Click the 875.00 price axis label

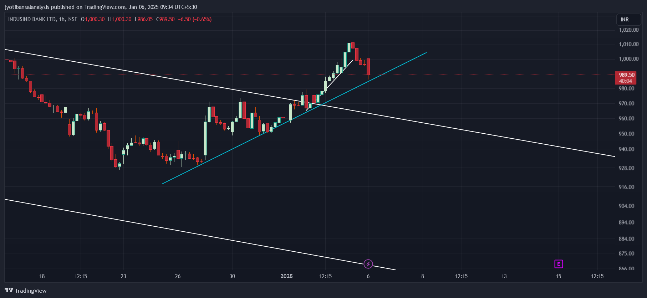(x=626, y=253)
